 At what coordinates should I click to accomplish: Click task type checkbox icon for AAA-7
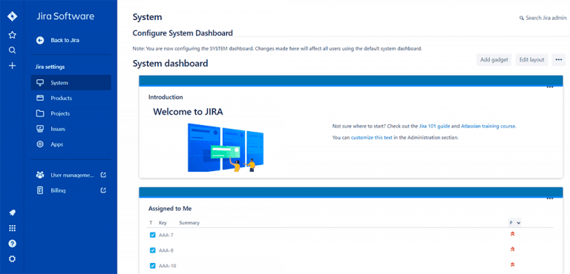point(153,235)
